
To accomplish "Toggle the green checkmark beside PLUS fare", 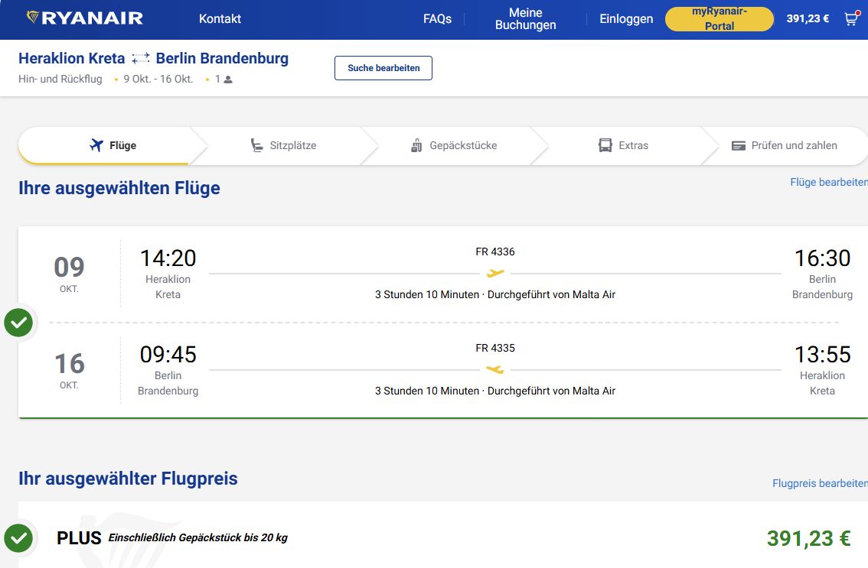I will (x=18, y=538).
